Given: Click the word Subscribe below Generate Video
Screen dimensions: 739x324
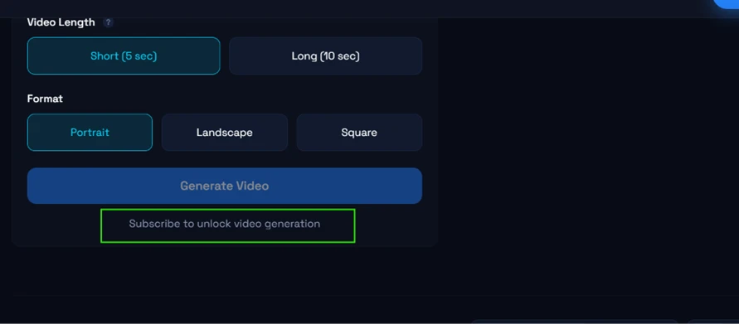Looking at the screenshot, I should (x=154, y=224).
